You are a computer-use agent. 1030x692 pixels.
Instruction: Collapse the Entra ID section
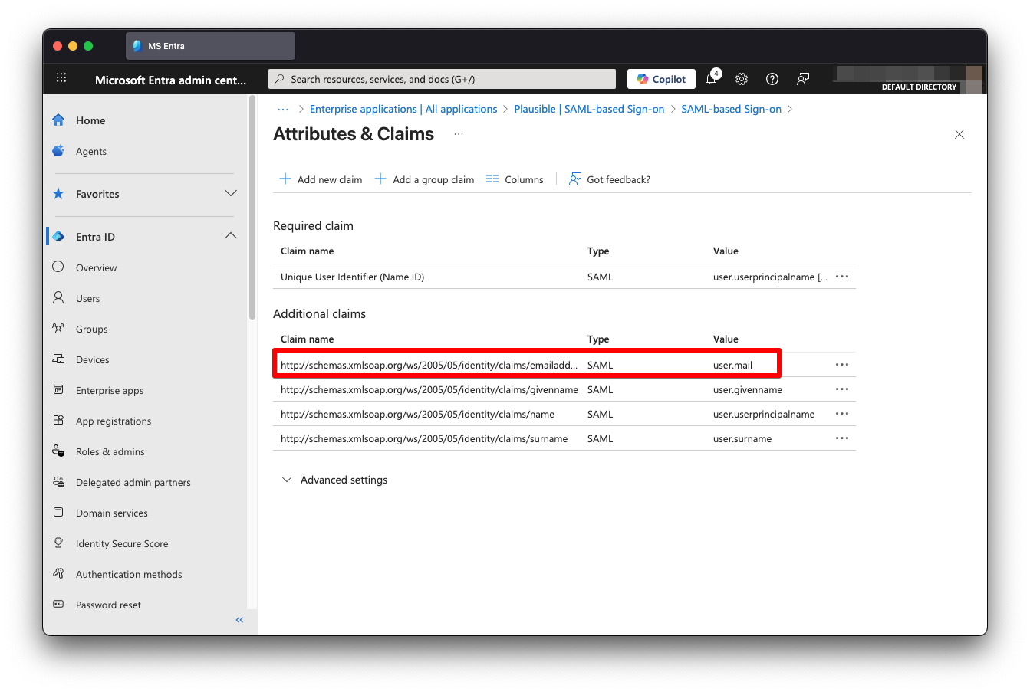(x=230, y=236)
